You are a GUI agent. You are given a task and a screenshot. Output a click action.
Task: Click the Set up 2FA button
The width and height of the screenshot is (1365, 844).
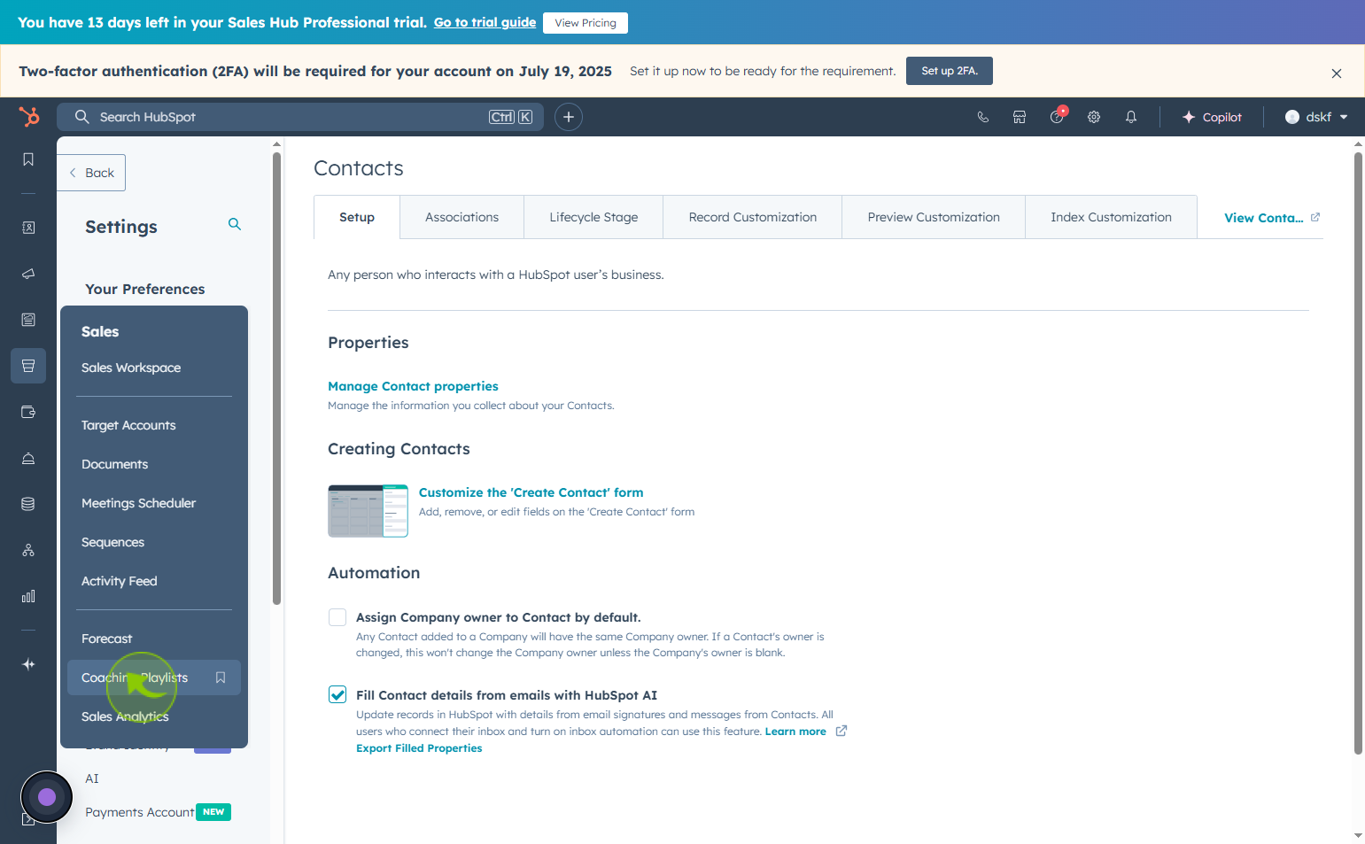950,71
